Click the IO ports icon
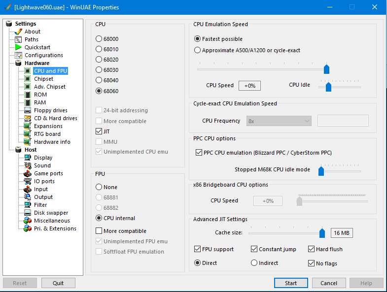The width and height of the screenshot is (387, 292). (x=28, y=181)
